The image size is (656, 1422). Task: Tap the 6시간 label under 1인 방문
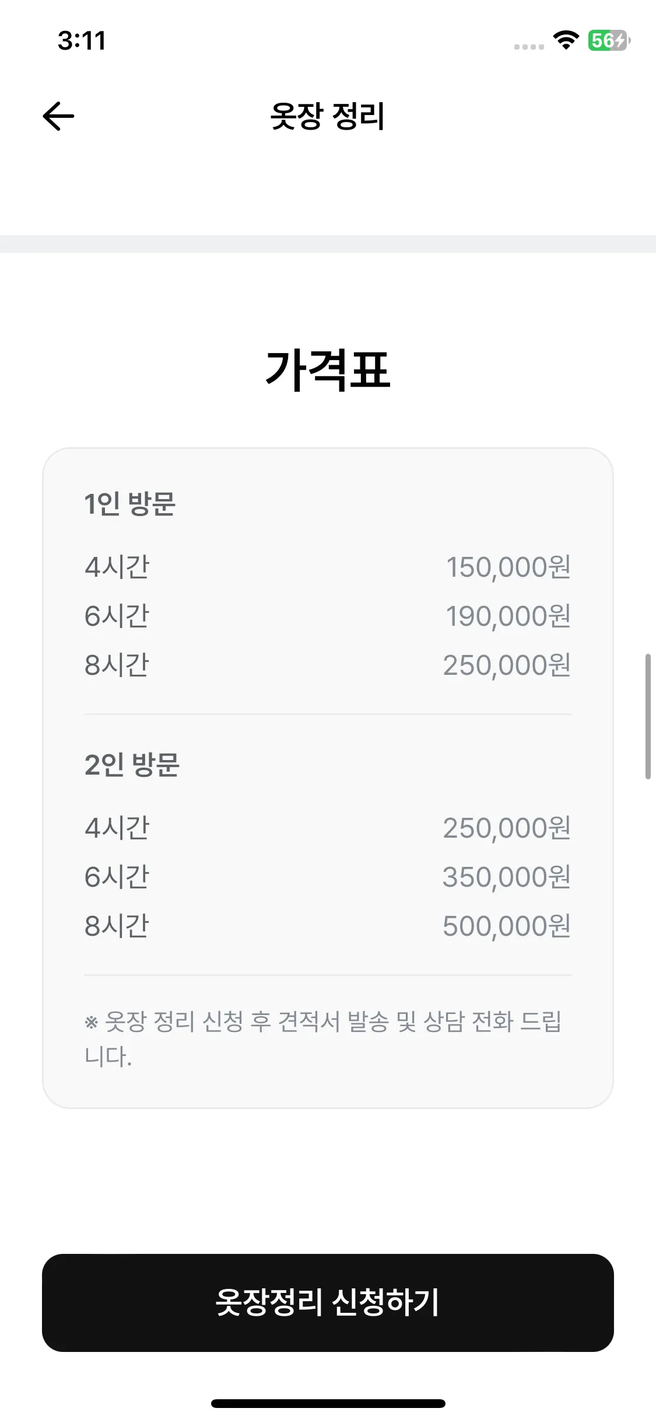tap(117, 616)
